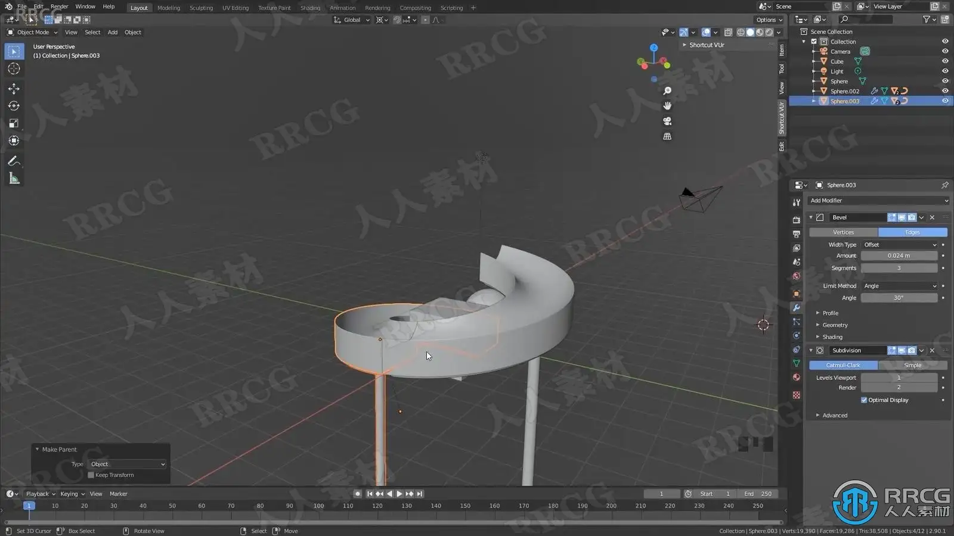Screen dimensions: 954x536
Task: Jump to the timeline start frame
Action: click(370, 494)
